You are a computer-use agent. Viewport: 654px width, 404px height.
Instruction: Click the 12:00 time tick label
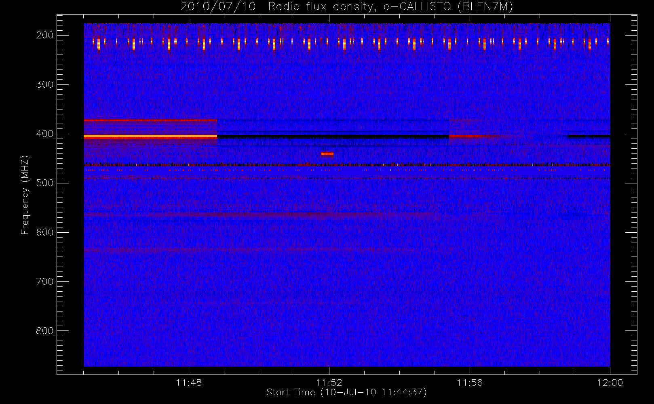click(610, 383)
